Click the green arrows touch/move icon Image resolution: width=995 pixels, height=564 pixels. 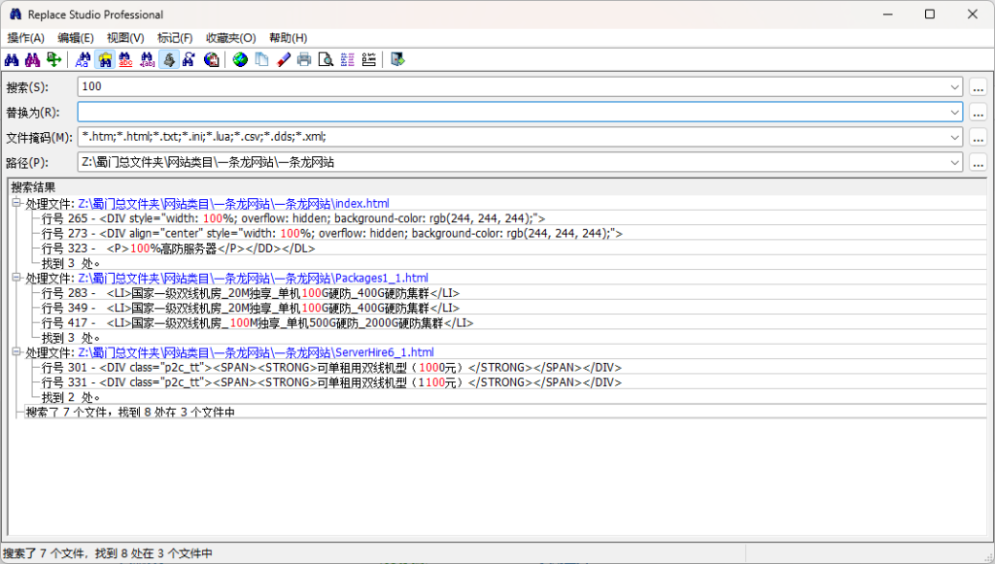click(54, 59)
